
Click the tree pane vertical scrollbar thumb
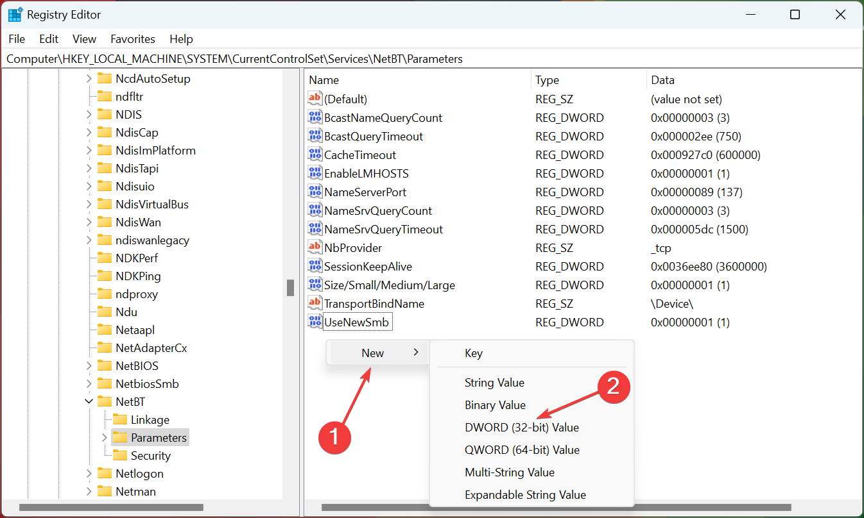click(x=290, y=287)
